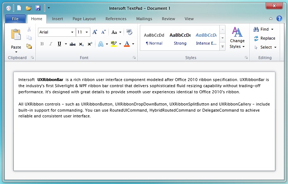Open the File menu
The image size is (288, 184).
coord(15,19)
